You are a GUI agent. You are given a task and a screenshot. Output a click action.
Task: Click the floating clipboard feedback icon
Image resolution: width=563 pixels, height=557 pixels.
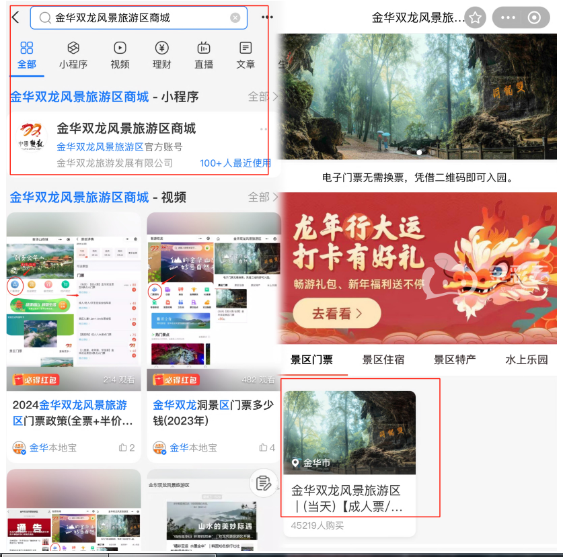tap(263, 483)
